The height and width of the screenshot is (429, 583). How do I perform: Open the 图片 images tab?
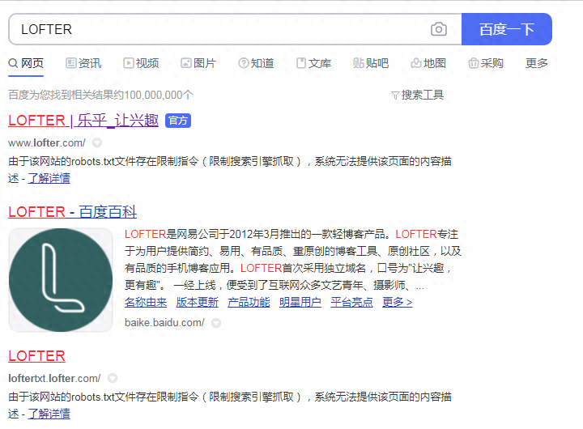tap(198, 63)
